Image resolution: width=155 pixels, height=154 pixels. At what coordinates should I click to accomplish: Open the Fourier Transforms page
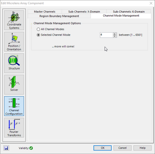pyautogui.click(x=14, y=128)
